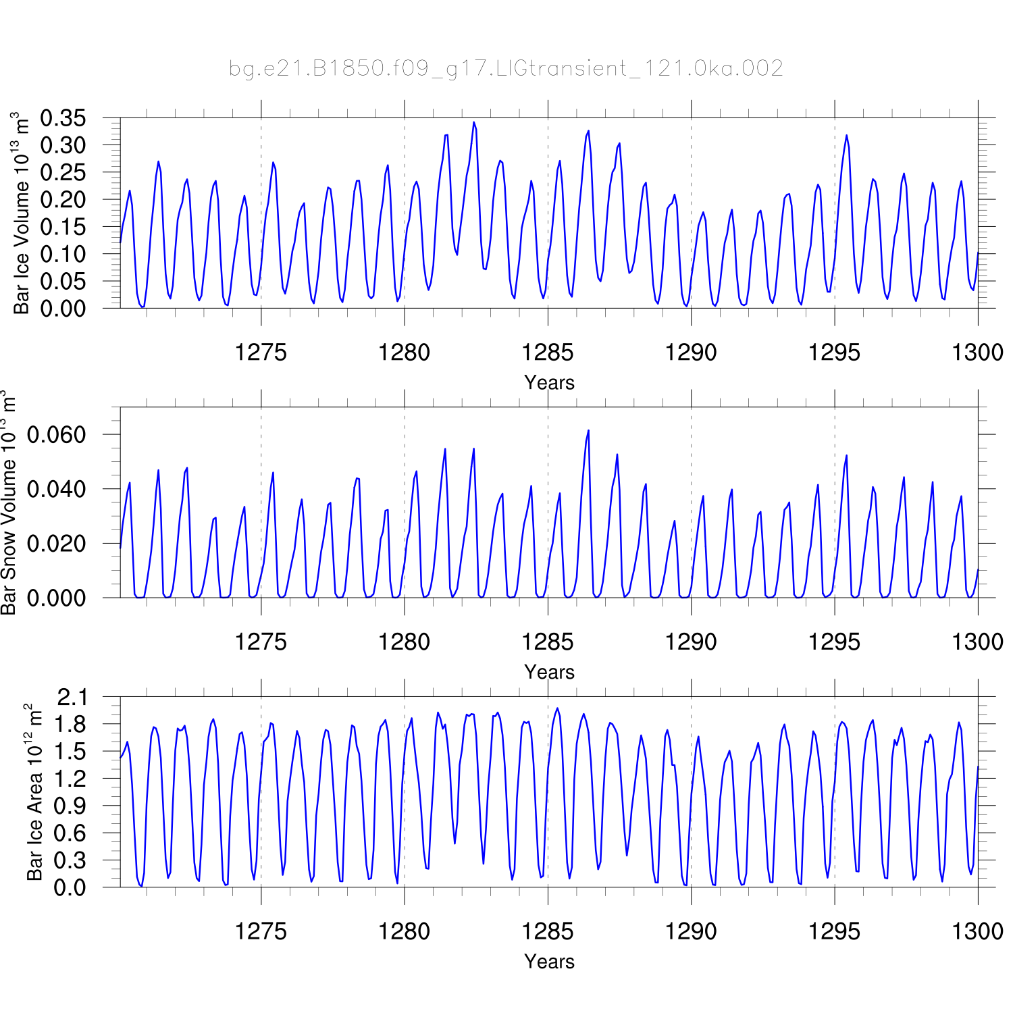Click the 1285 tick label below ice area plot

[x=547, y=931]
